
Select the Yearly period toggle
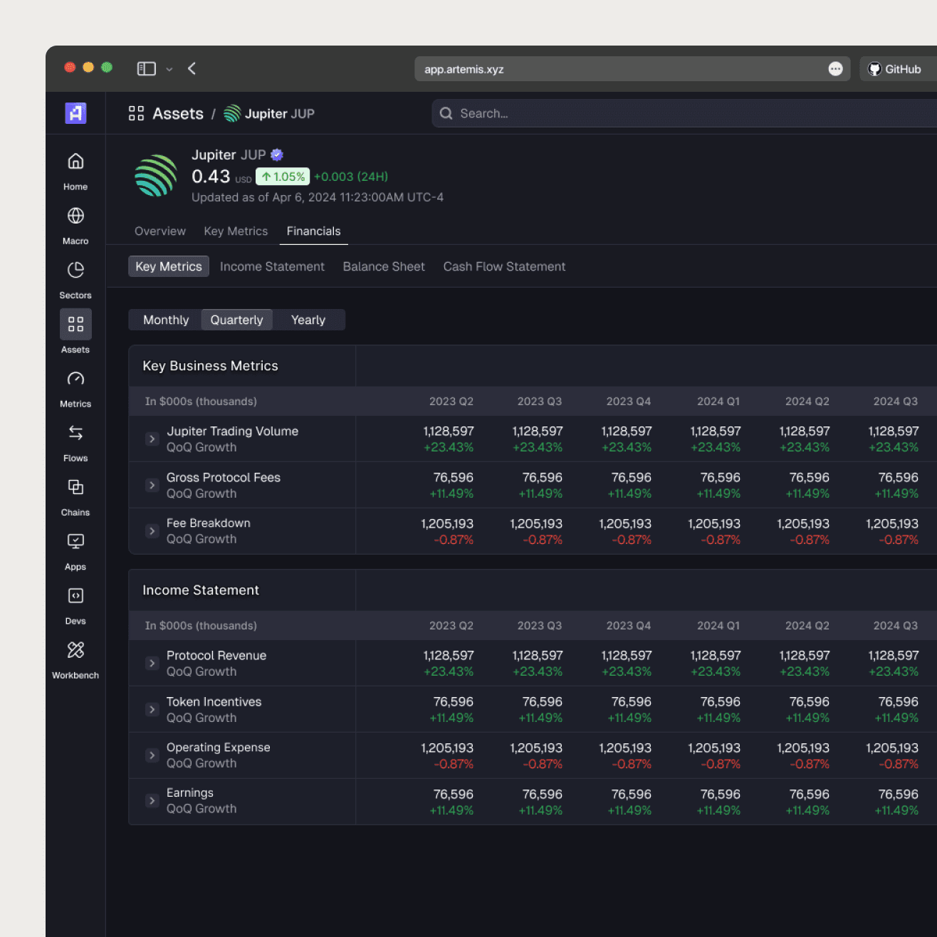(308, 320)
